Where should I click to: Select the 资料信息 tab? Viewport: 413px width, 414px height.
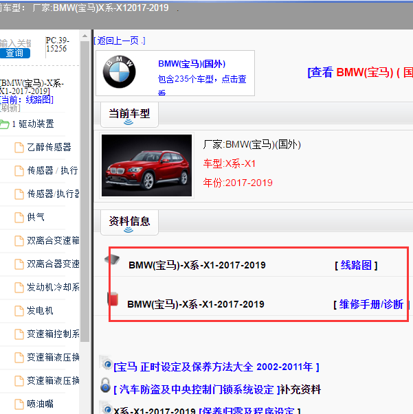129,222
